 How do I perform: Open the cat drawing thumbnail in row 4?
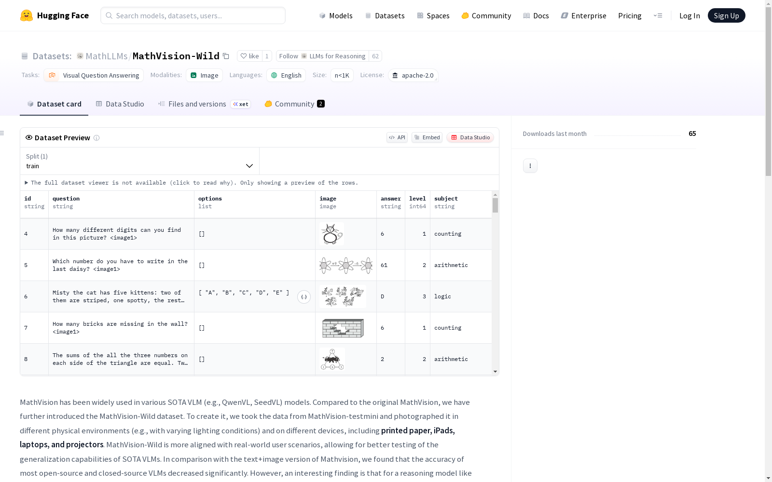331,234
